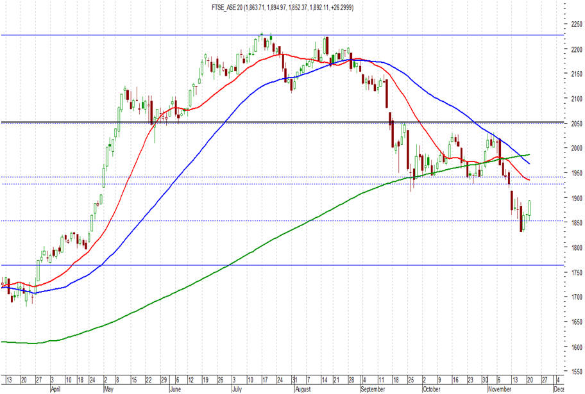Click the 2100 value on the price axis

(577, 99)
